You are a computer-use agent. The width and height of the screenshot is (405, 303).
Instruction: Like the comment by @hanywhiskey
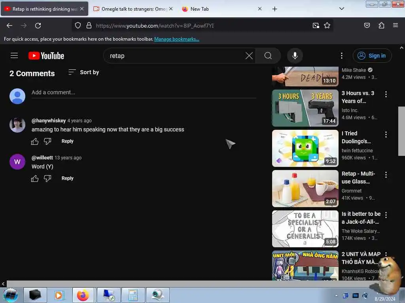[x=35, y=141]
